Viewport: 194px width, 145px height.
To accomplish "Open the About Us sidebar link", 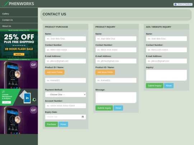I will 19,26.
